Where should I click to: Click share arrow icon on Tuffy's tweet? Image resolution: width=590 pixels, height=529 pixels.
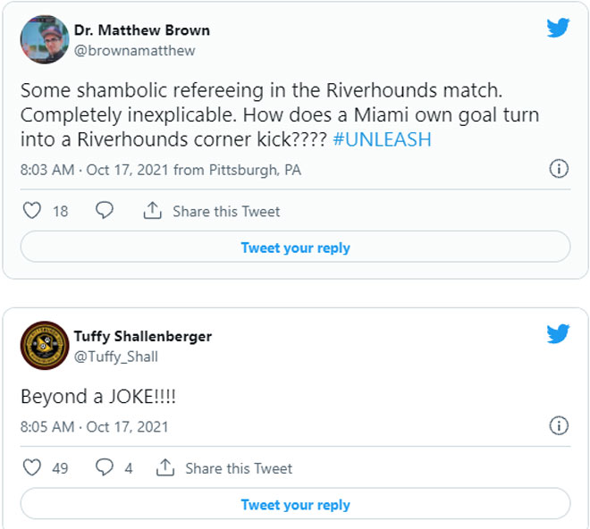point(164,467)
